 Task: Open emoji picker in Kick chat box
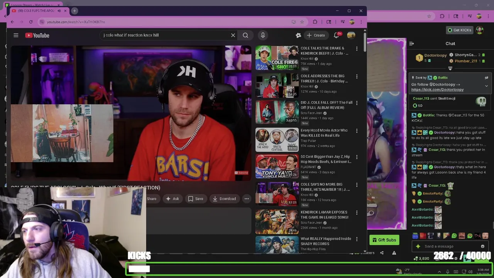coord(482,246)
